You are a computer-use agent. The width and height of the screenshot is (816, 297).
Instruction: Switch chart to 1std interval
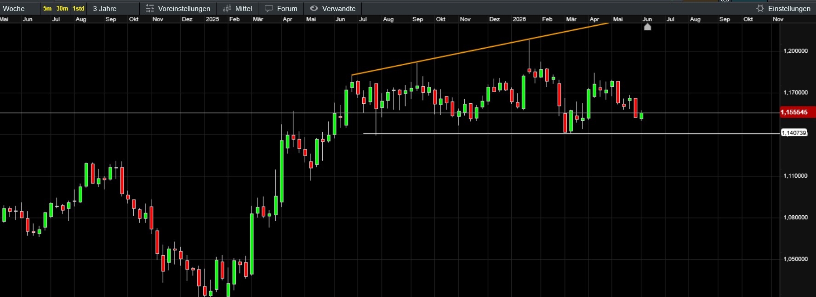(x=79, y=9)
